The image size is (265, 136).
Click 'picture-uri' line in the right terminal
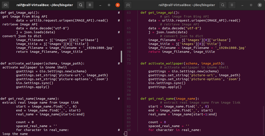pos(194,75)
